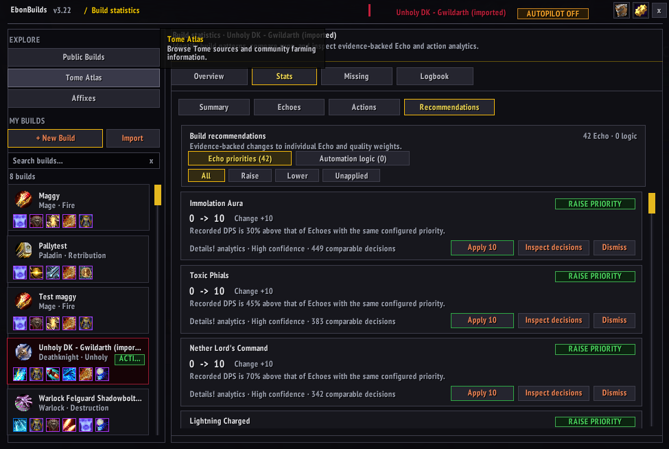Click the Build statistics breadcrumb
The height and width of the screenshot is (449, 669).
tap(115, 10)
